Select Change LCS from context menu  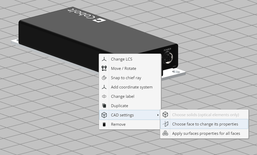point(130,59)
